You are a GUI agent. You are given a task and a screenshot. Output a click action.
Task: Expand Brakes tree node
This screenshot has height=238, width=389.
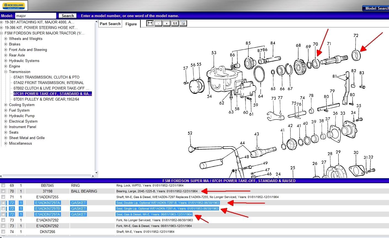click(x=6, y=44)
